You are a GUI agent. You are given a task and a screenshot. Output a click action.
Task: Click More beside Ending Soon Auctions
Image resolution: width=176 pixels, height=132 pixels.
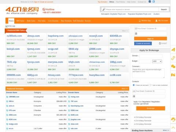coord(166,130)
